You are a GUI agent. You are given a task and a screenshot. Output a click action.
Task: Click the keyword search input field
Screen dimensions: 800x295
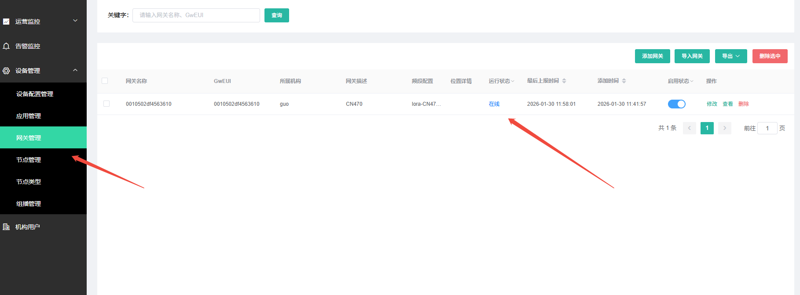point(196,15)
